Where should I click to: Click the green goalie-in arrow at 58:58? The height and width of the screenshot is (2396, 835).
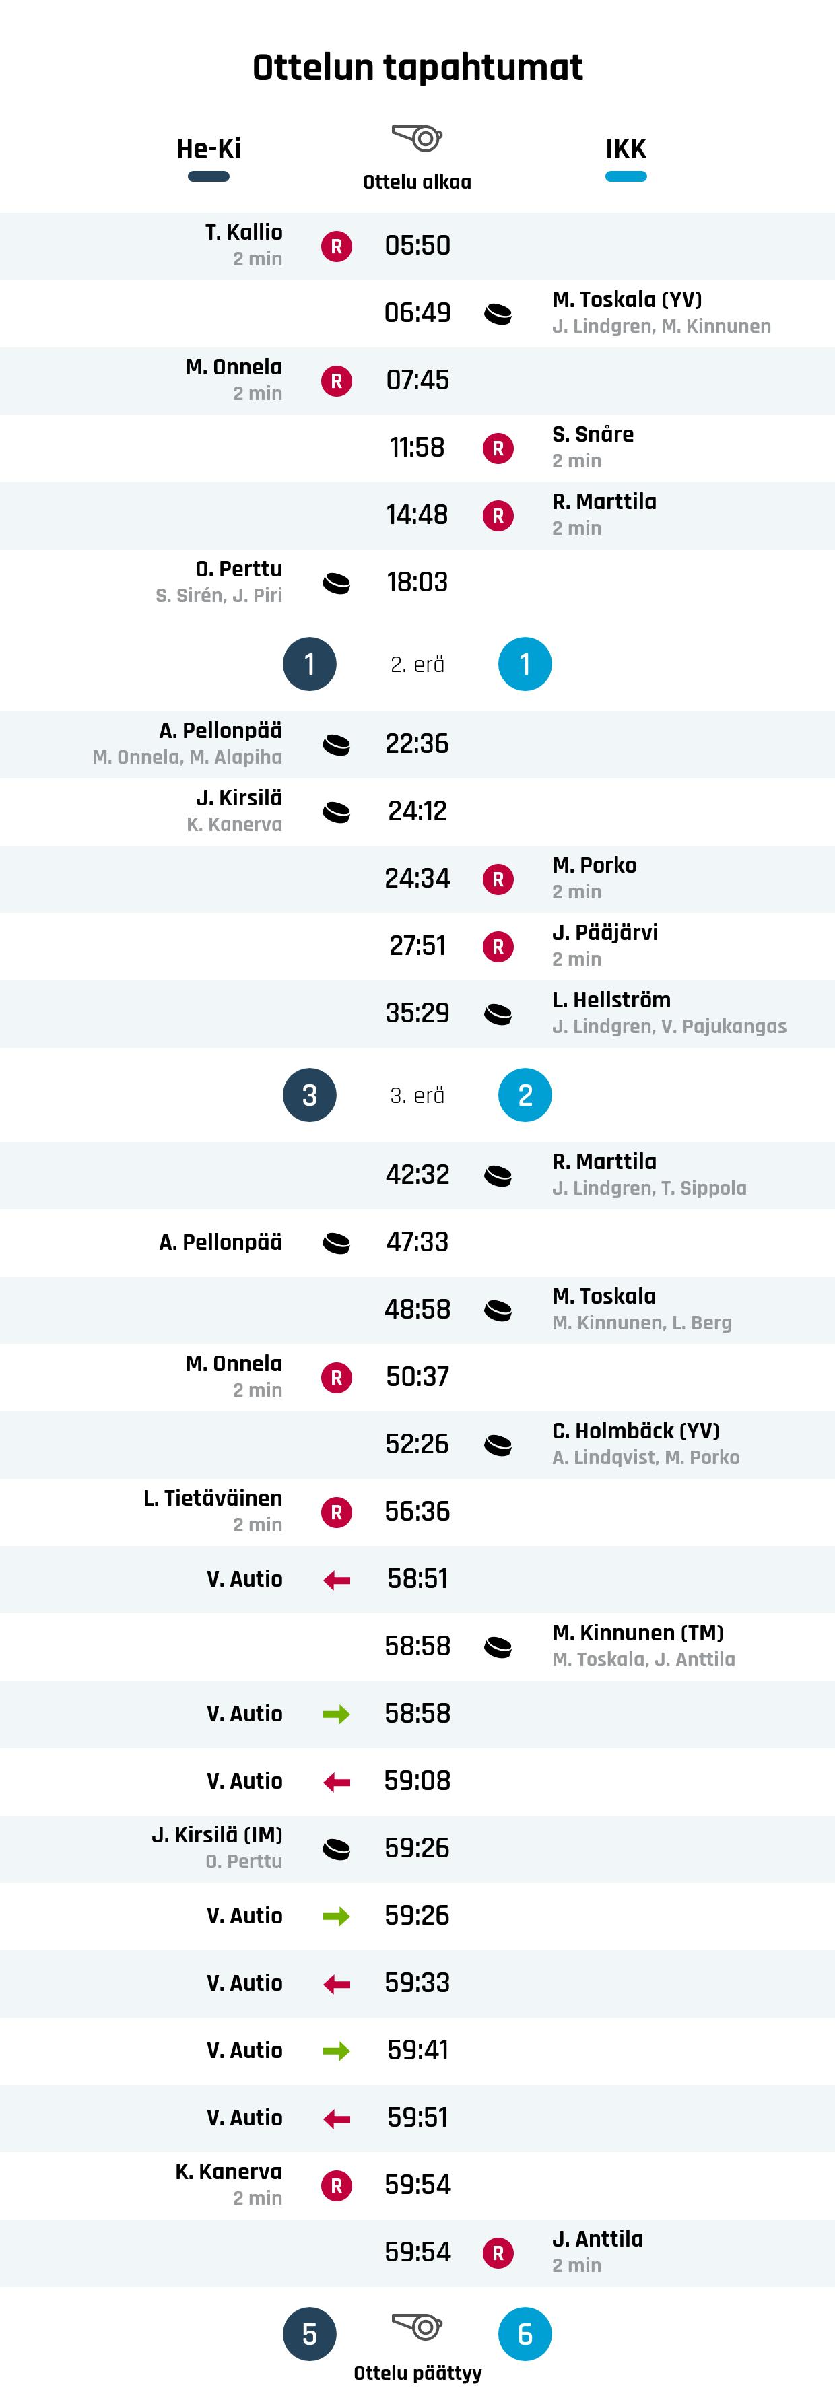coord(337,1715)
